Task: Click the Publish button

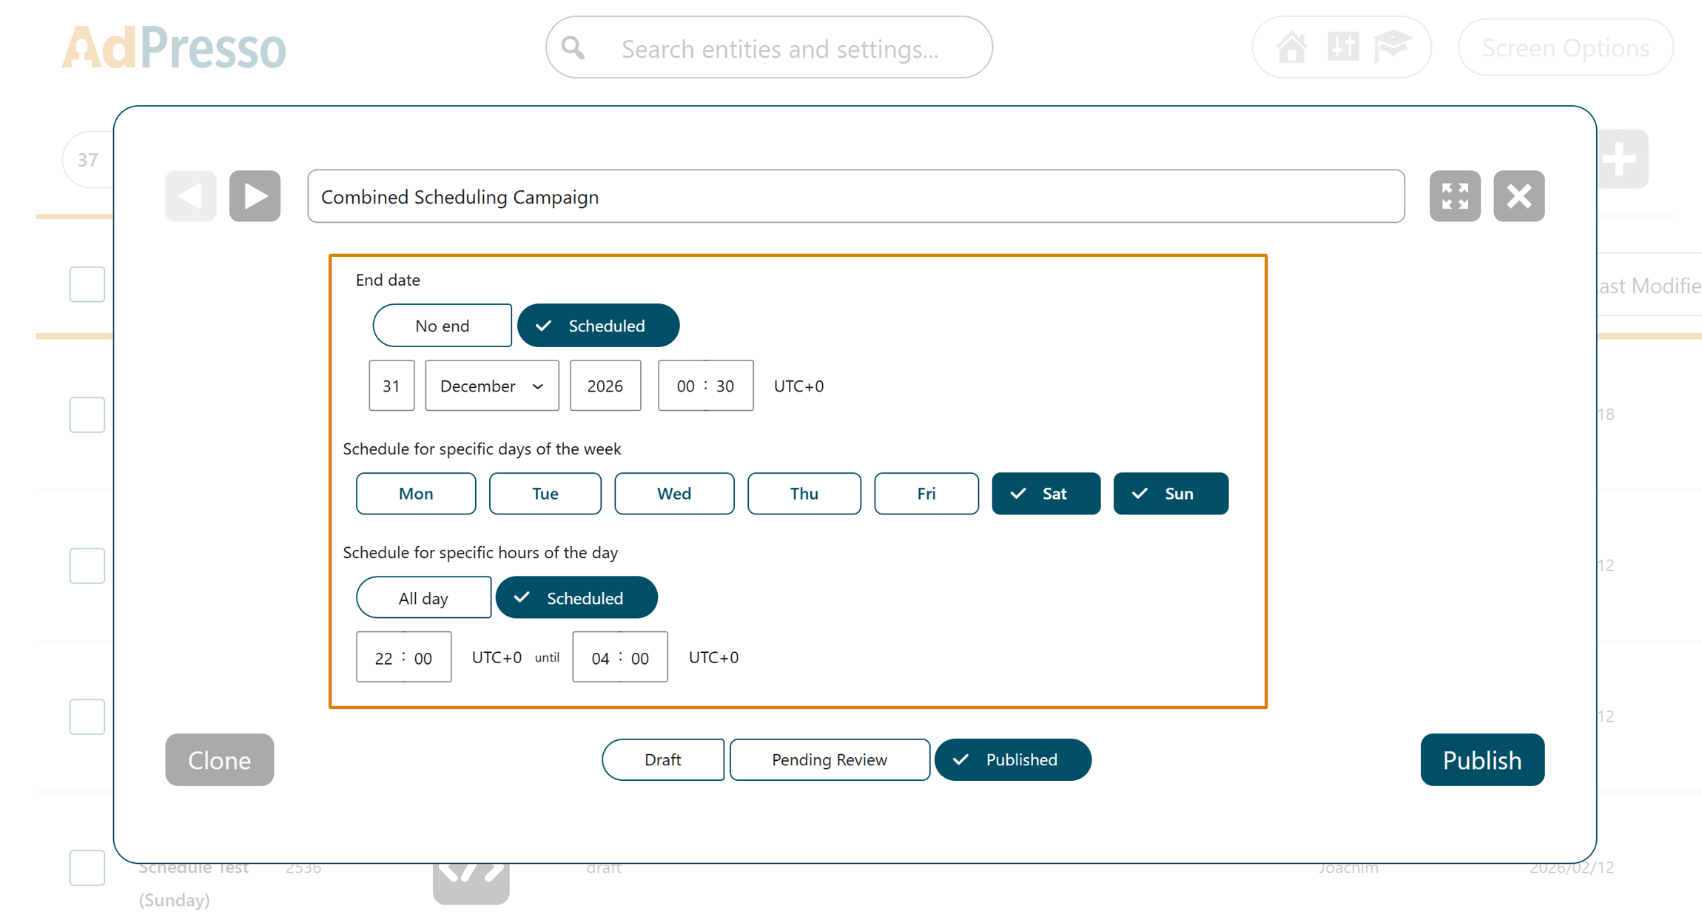Action: (1482, 759)
